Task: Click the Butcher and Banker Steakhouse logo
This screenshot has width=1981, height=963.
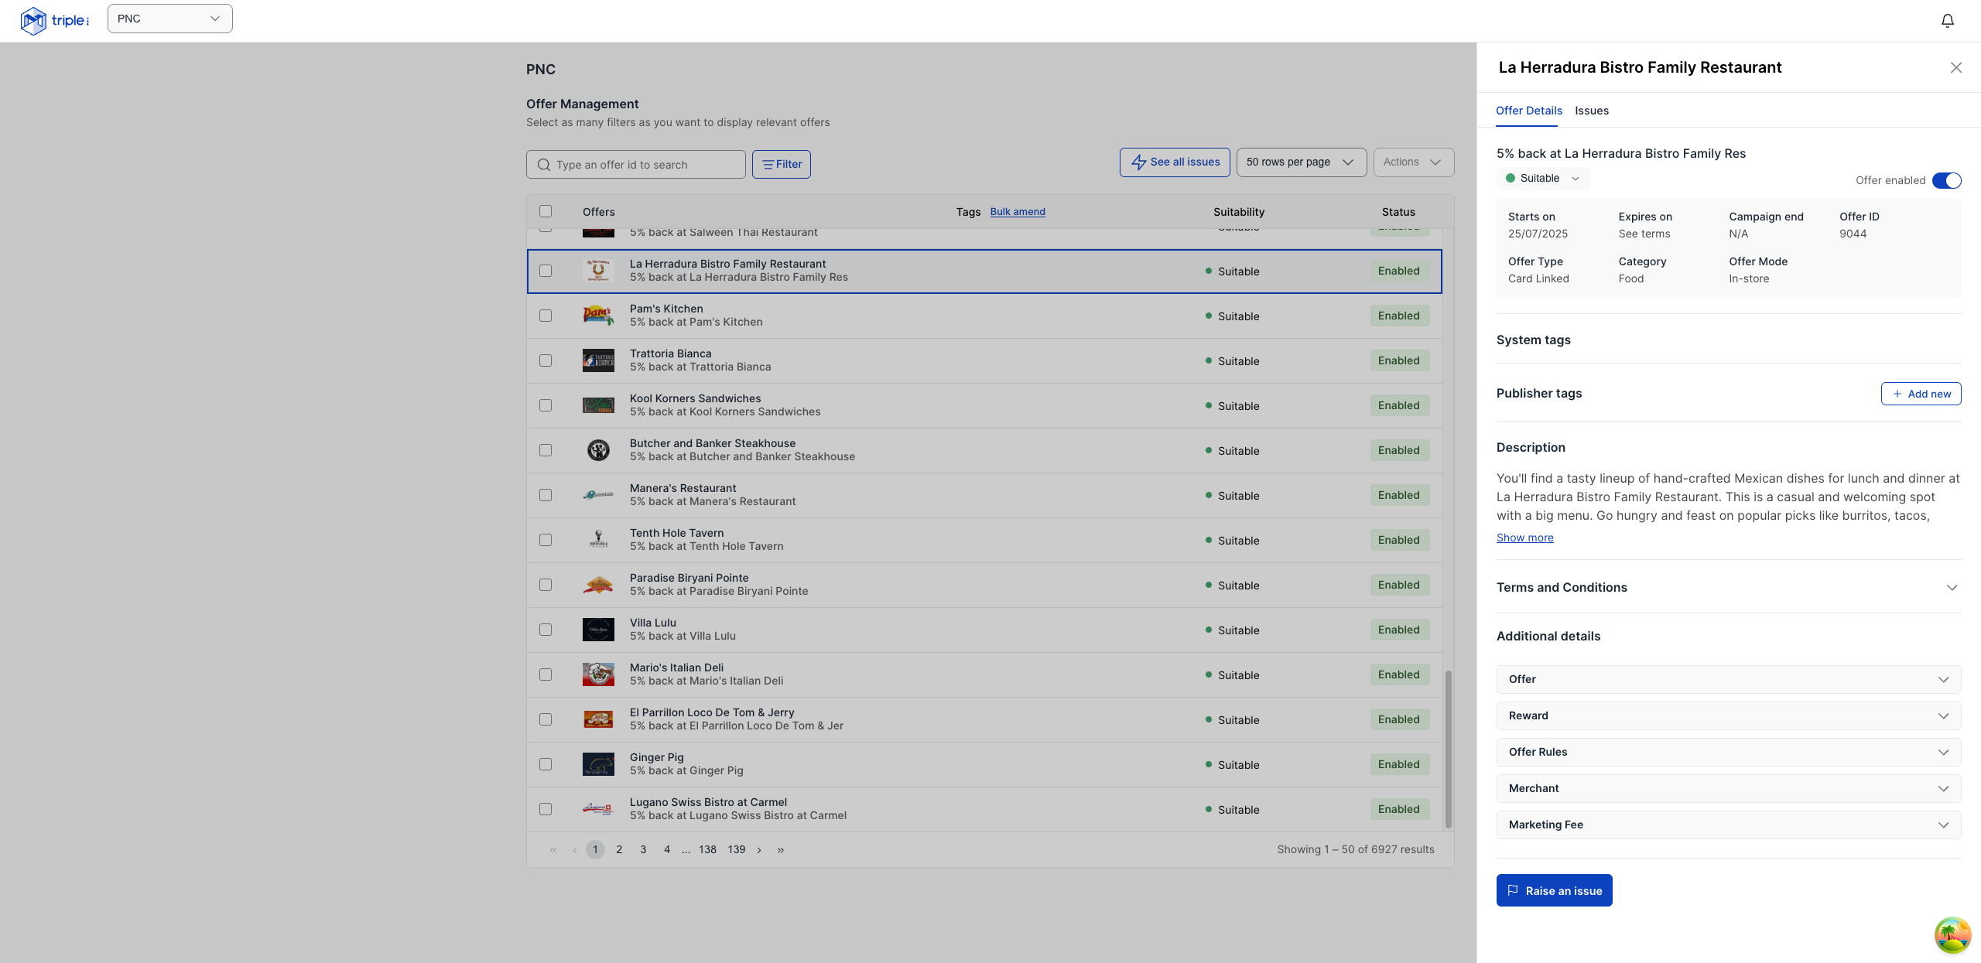Action: click(598, 450)
